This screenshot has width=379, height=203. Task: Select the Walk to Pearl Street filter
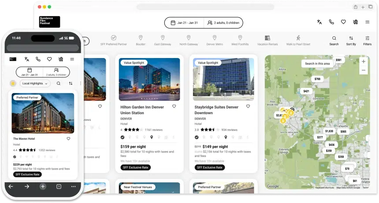pos(298,40)
